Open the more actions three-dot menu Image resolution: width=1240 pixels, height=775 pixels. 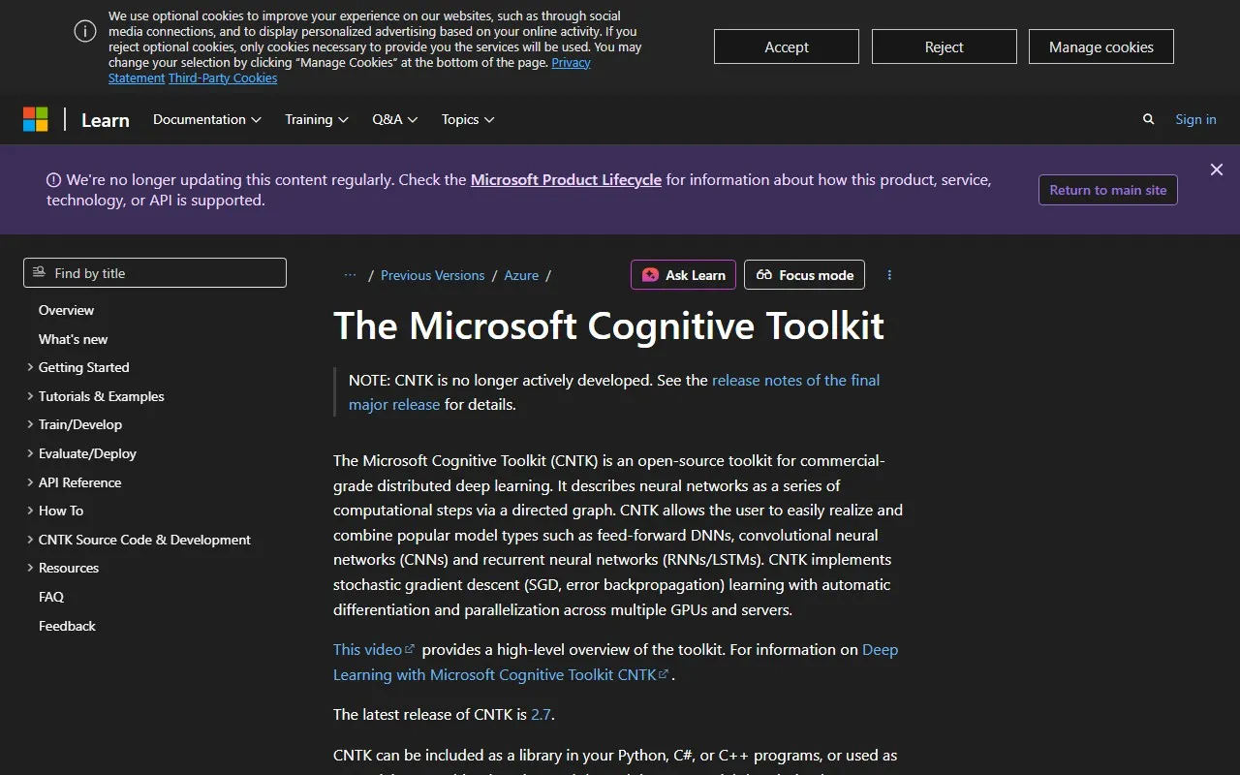click(x=889, y=275)
